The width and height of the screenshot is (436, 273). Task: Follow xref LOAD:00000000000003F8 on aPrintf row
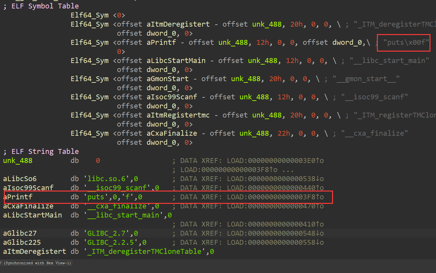(276, 197)
